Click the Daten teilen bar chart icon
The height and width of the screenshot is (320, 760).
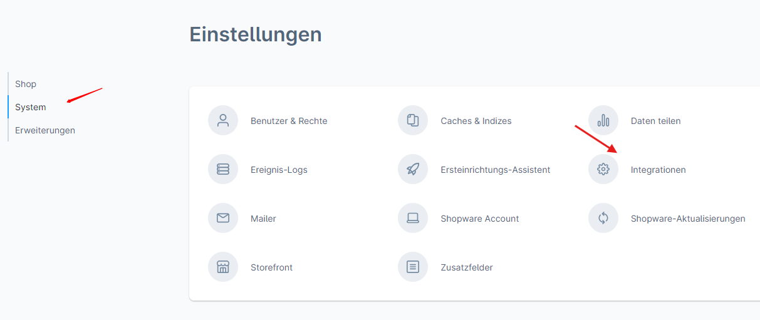[x=603, y=121]
